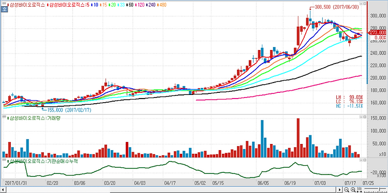This screenshot has height=193, width=388.
Task: Click the 02/20 date label
Action: click(52, 183)
